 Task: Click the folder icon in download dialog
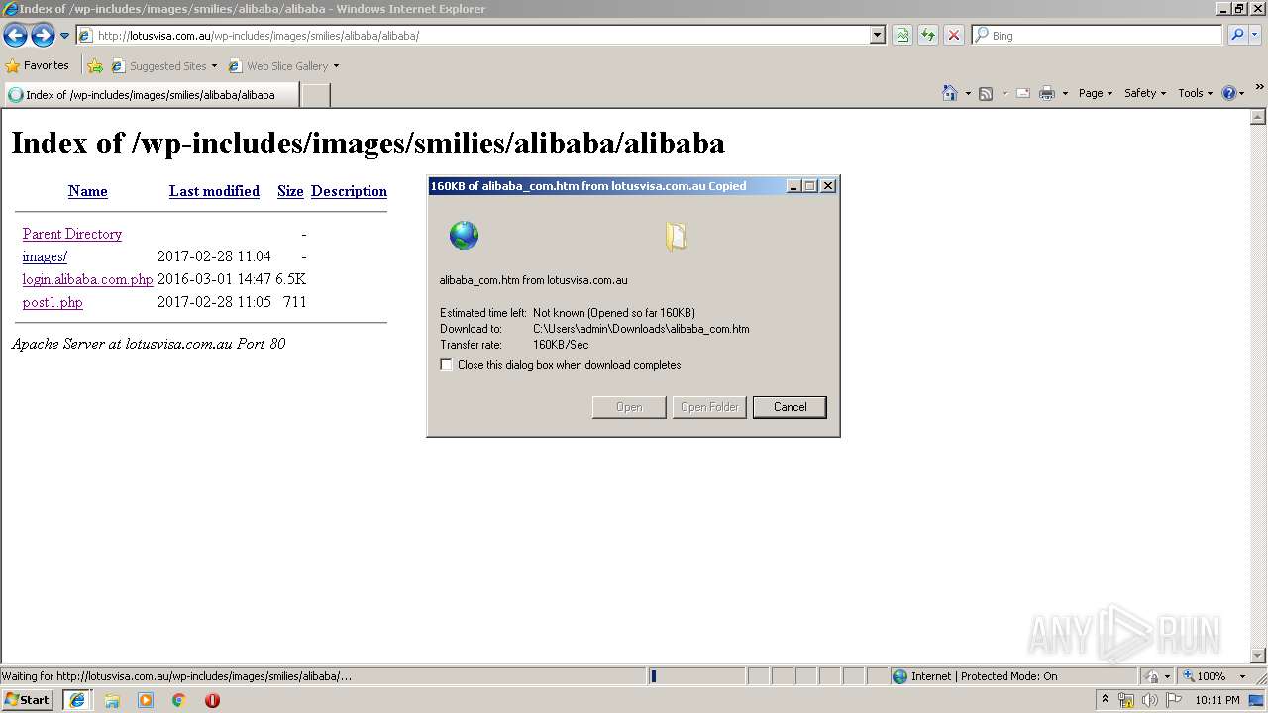pos(676,236)
